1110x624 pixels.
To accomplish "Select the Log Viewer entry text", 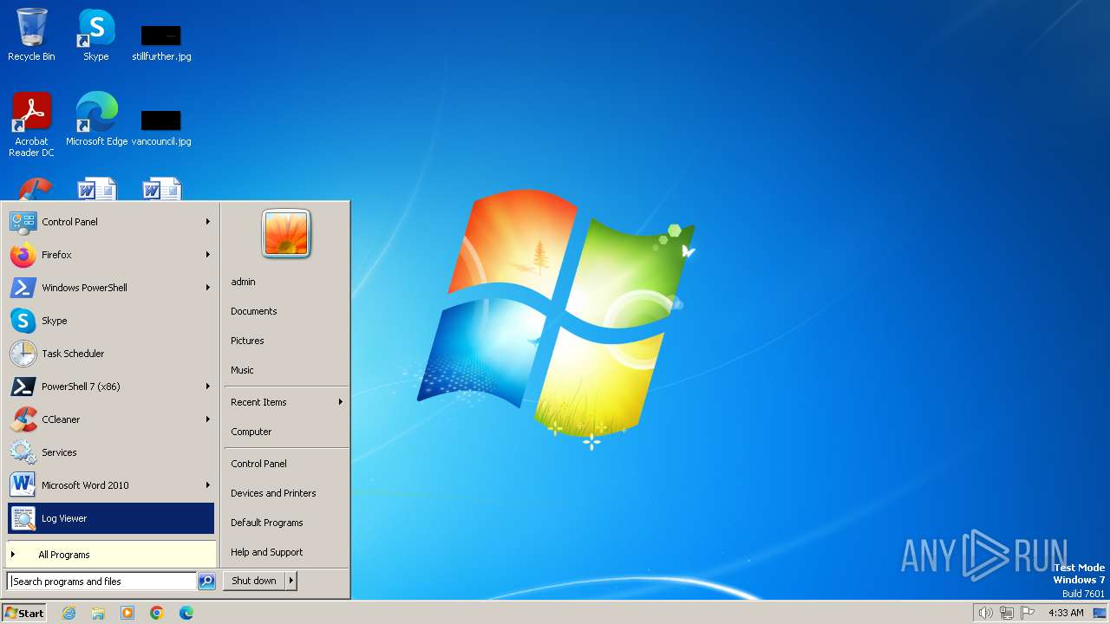I will click(64, 518).
